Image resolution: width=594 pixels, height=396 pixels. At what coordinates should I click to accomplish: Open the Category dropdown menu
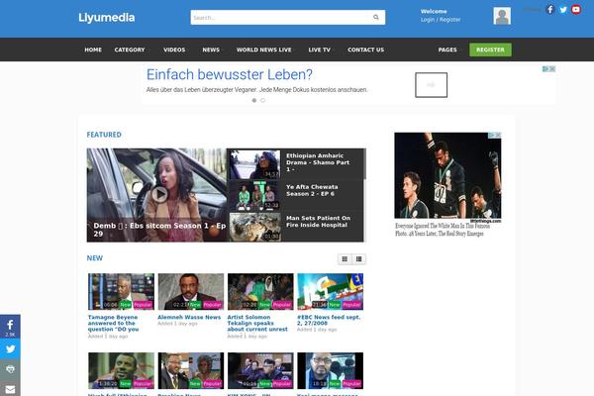pos(130,49)
